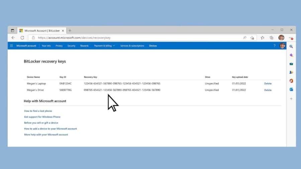This screenshot has width=301, height=169.
Task: Select recovery key starting 123456-654321
Action: click(122, 83)
